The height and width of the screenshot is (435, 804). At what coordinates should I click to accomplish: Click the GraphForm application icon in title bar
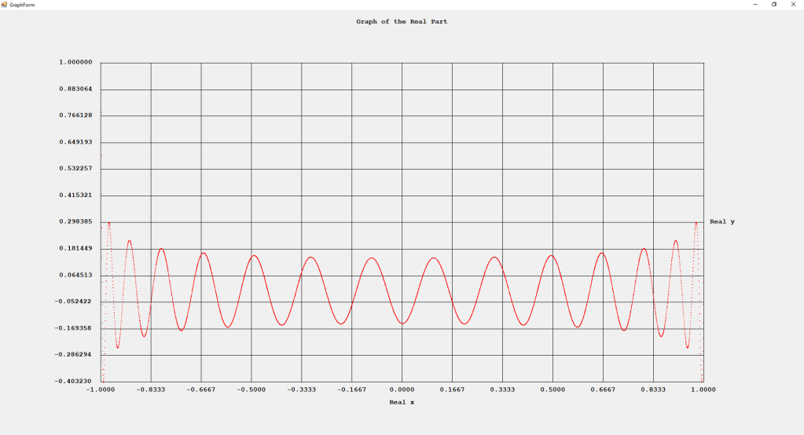5,5
